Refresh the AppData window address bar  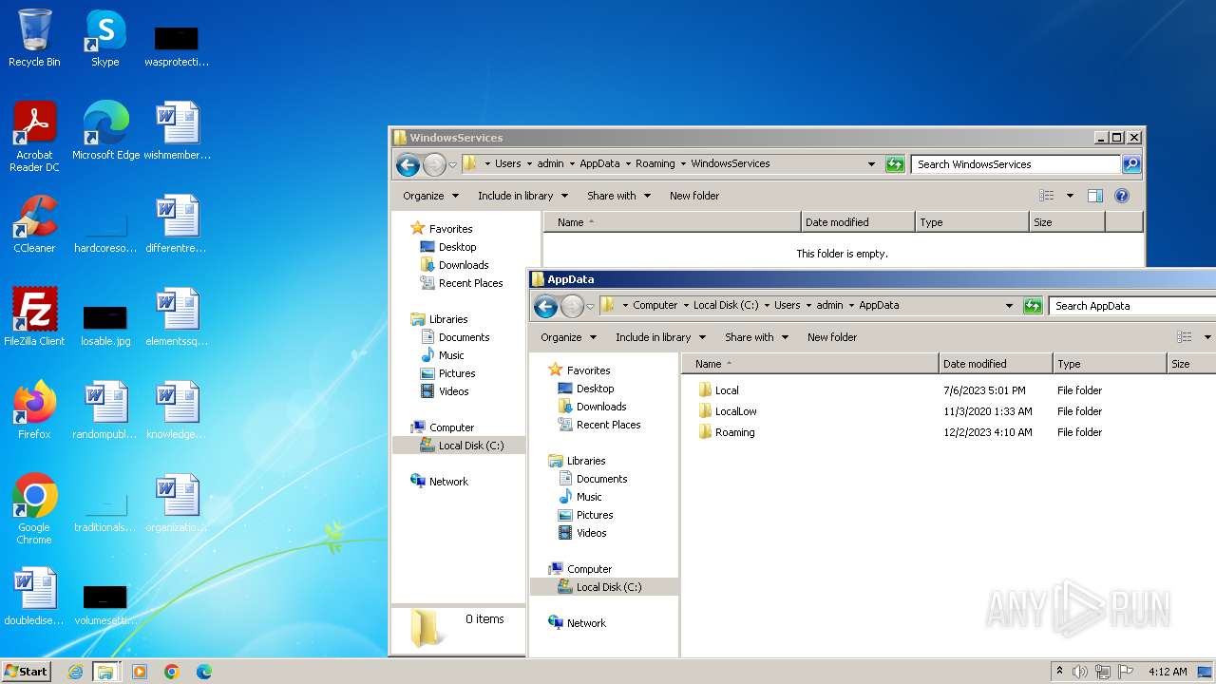pyautogui.click(x=1033, y=306)
